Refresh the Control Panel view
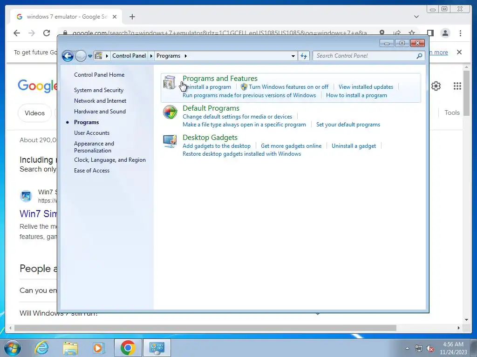Viewport: 477px width, 357px height. pos(304,56)
